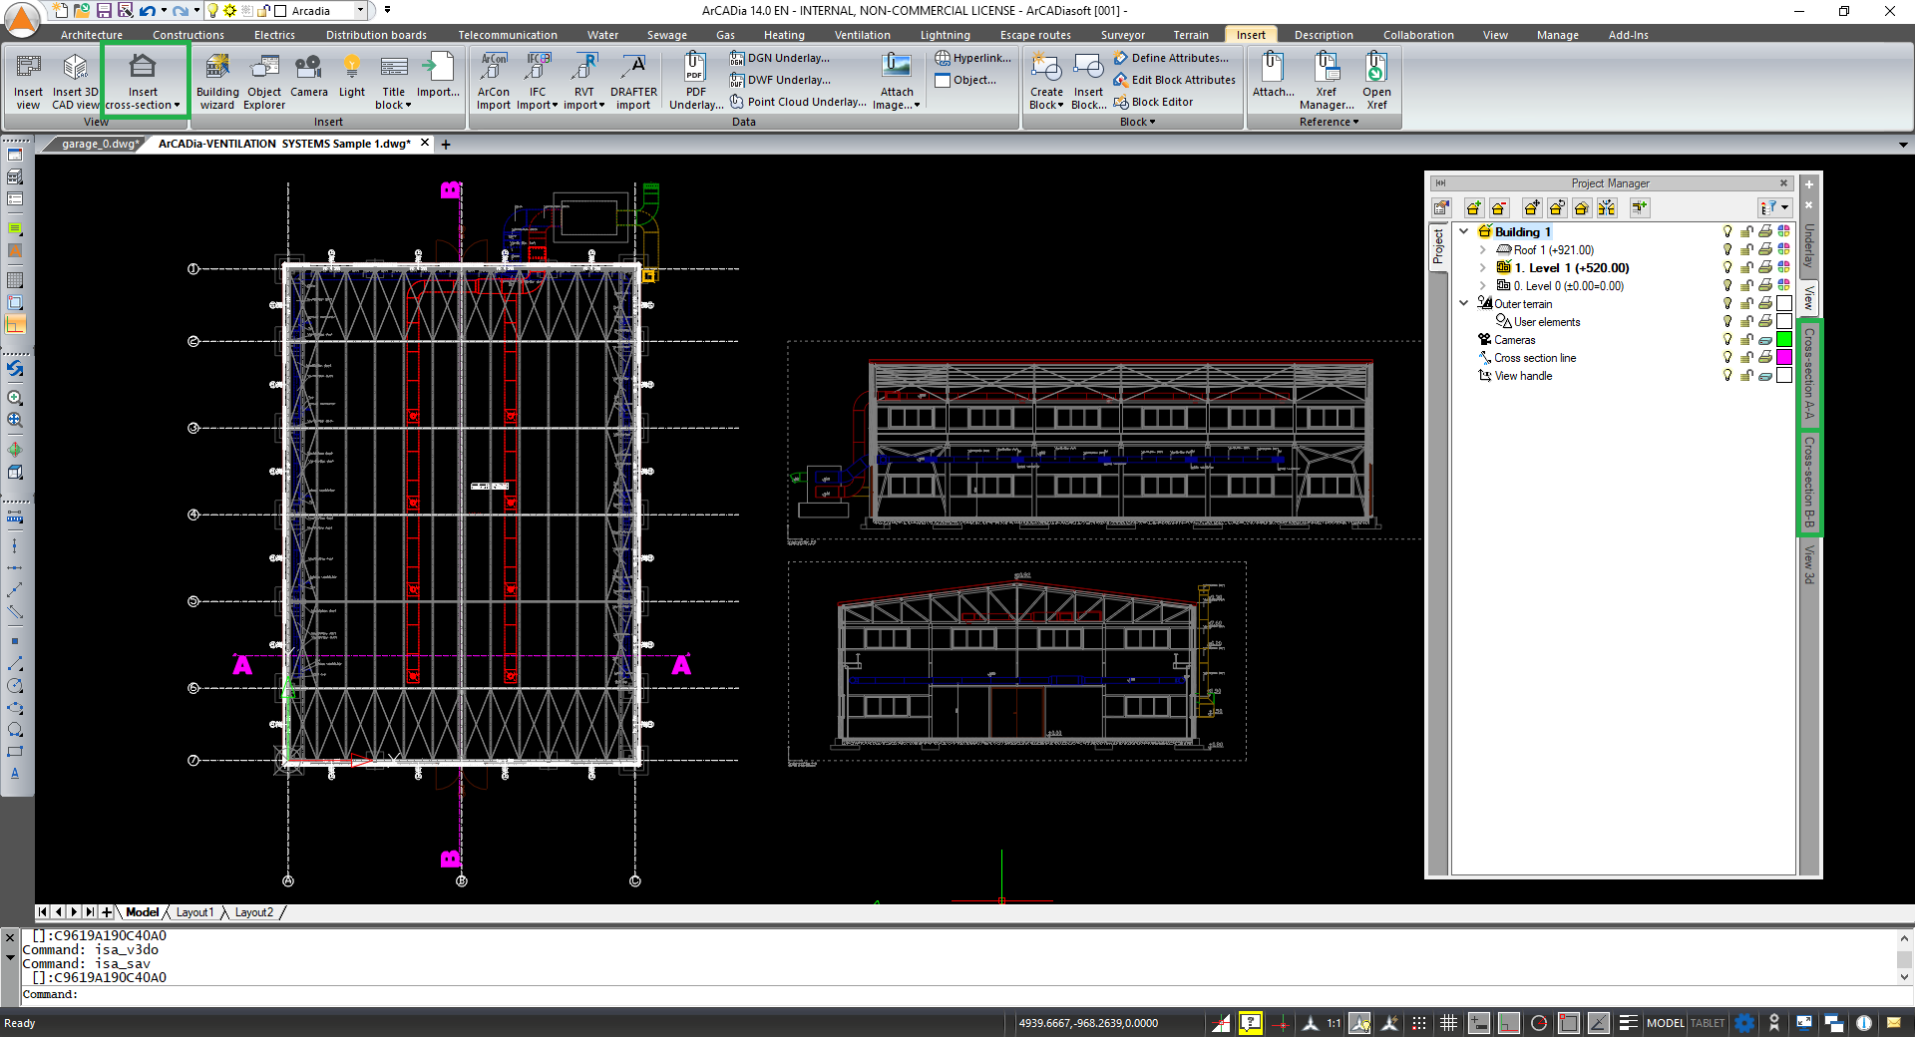Insert a Light object
Screen dimensions: 1915x1037
352,76
